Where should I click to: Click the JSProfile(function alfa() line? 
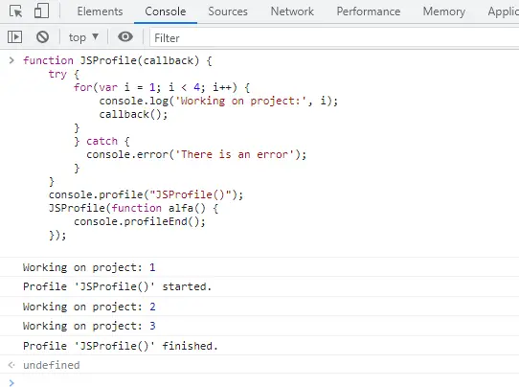pyautogui.click(x=133, y=208)
